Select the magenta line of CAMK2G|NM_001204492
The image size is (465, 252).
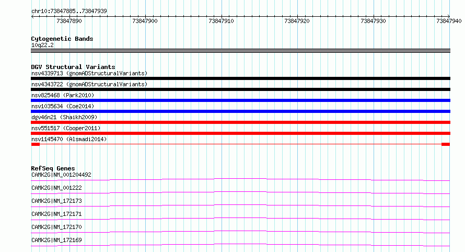click(x=240, y=179)
